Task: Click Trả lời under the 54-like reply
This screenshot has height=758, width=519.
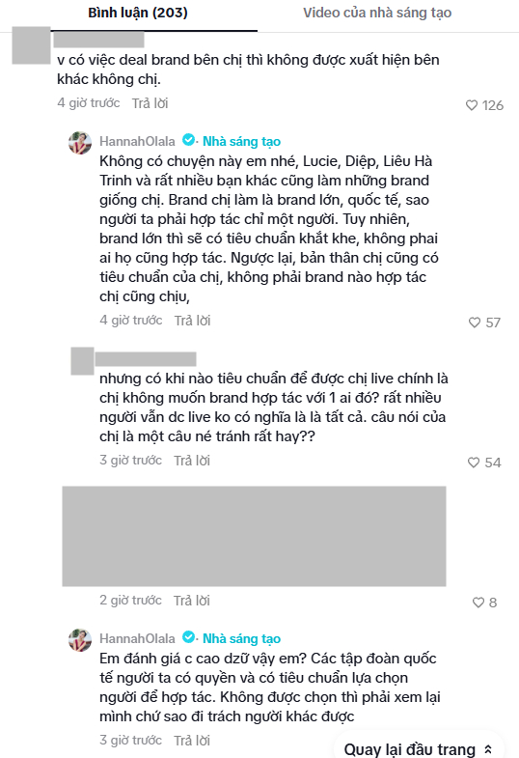Action: [x=192, y=461]
